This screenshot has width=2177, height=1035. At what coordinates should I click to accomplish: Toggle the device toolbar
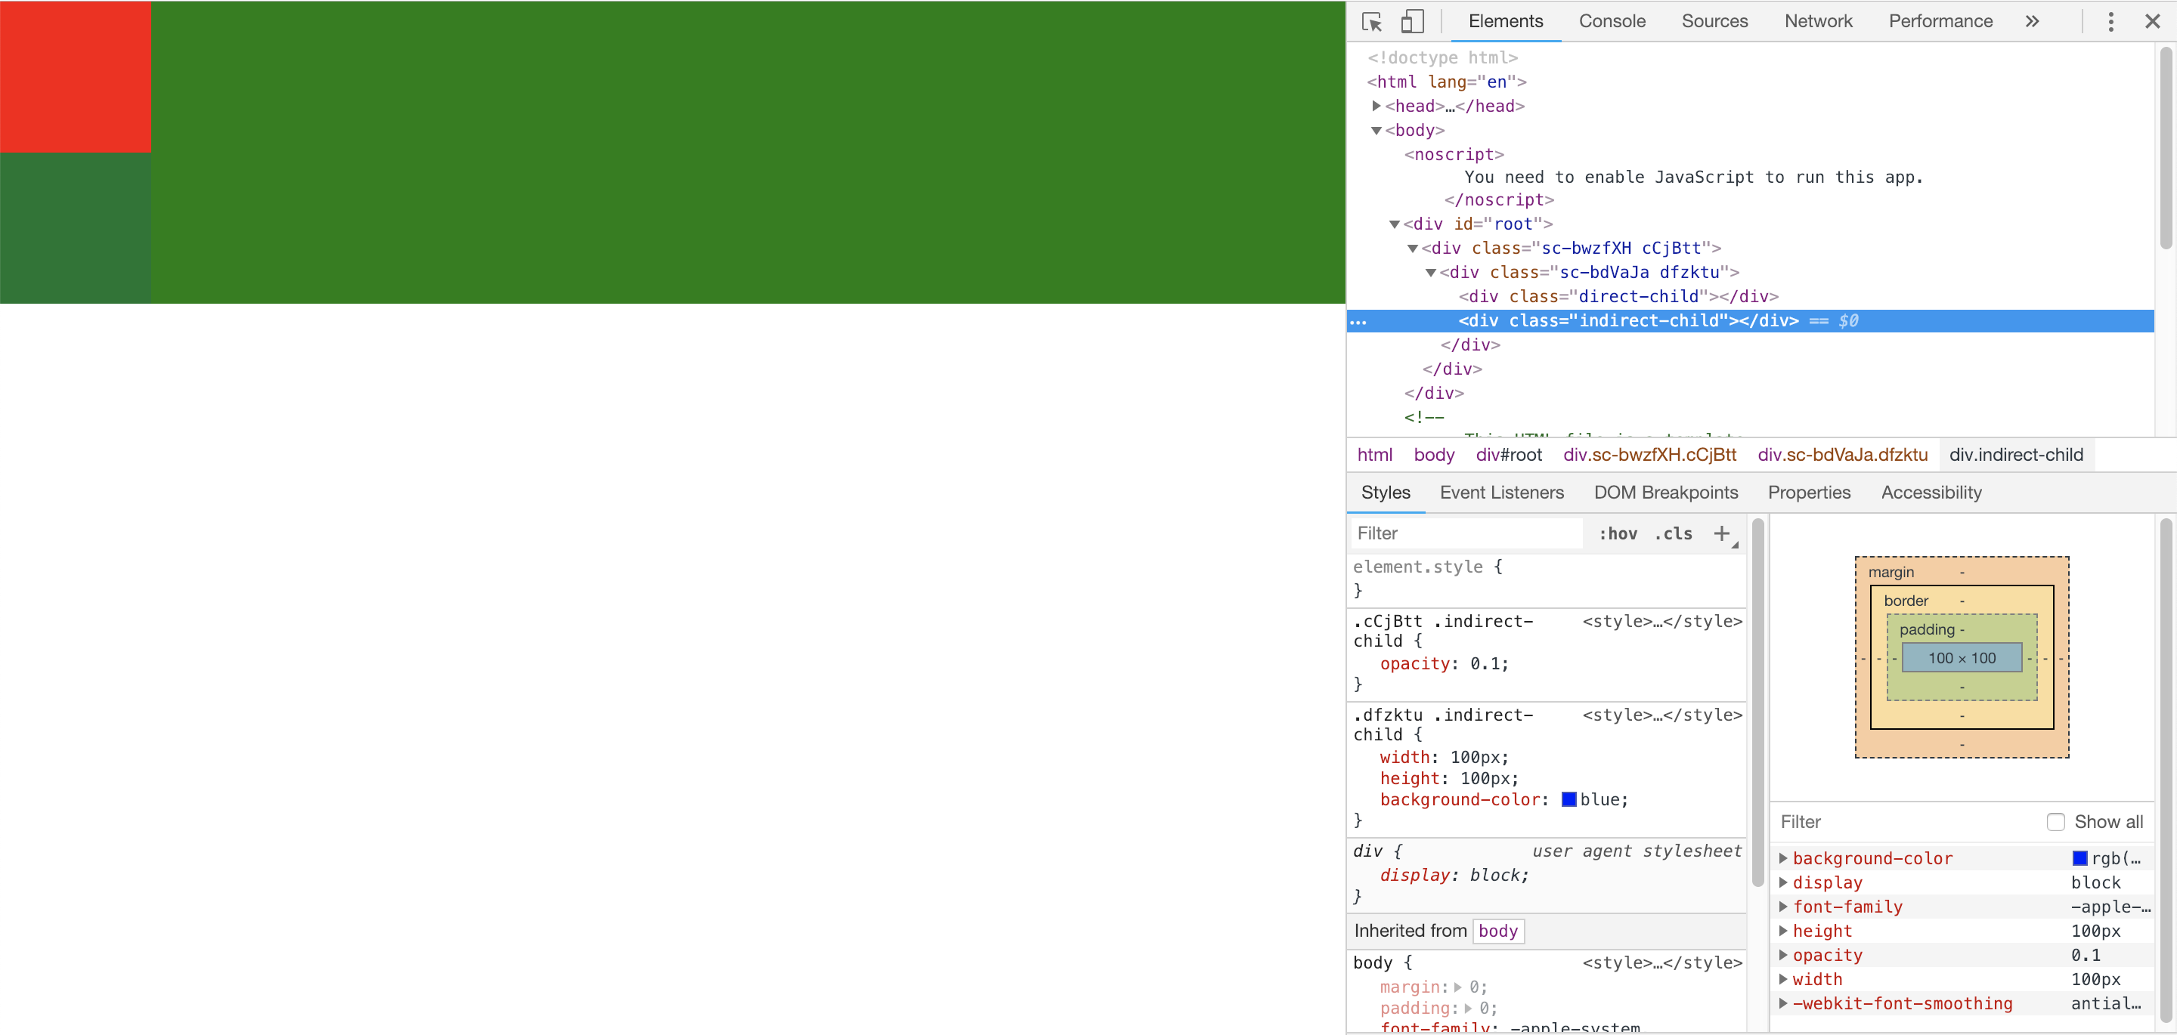tap(1411, 21)
